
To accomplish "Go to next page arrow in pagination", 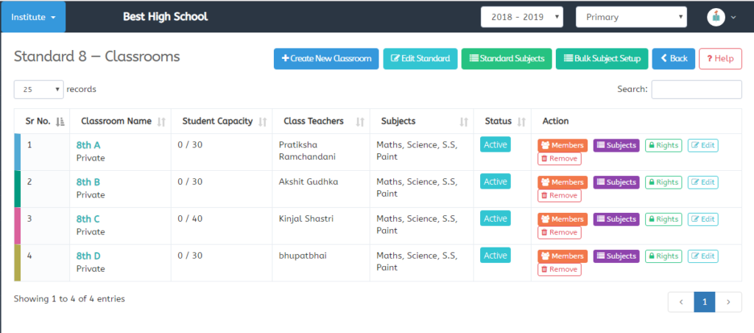I will pyautogui.click(x=728, y=302).
